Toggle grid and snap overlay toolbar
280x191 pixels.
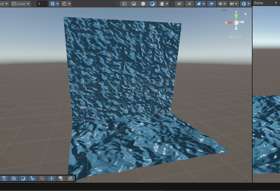click(x=14, y=178)
